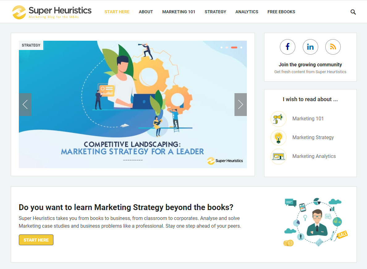Click 'Do you want to learn Marketing Strategy' heading
This screenshot has height=269, width=367.
(126, 207)
